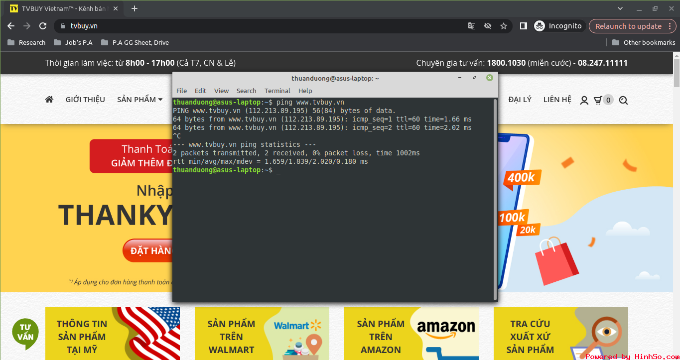
Task: Open a new browser tab
Action: pyautogui.click(x=134, y=8)
